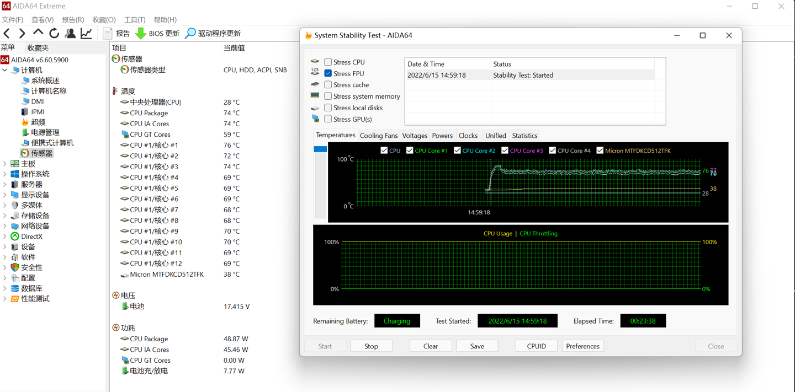Enable the Stress CPU checkbox

[x=328, y=62]
